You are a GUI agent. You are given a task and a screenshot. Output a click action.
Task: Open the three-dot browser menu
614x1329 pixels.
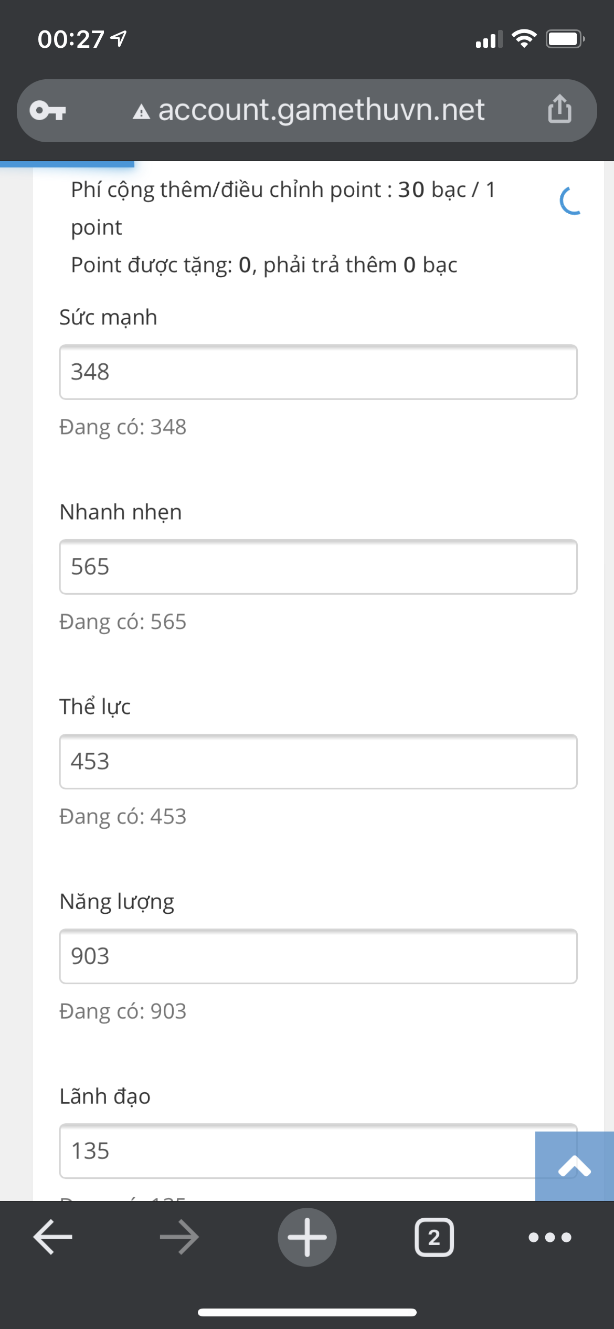click(x=550, y=1237)
